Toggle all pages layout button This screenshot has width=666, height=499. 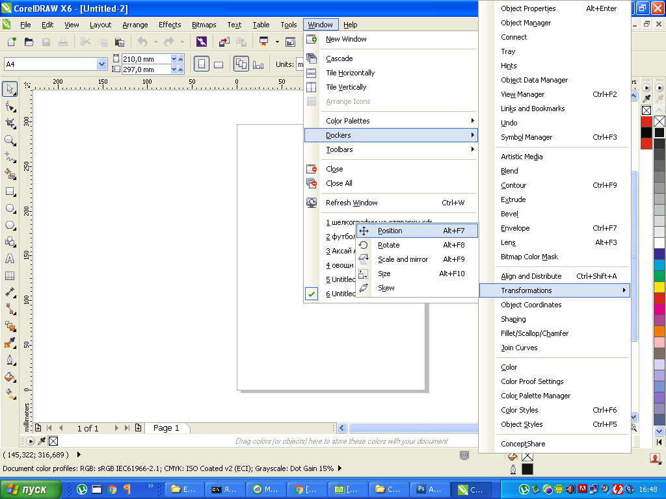[241, 64]
